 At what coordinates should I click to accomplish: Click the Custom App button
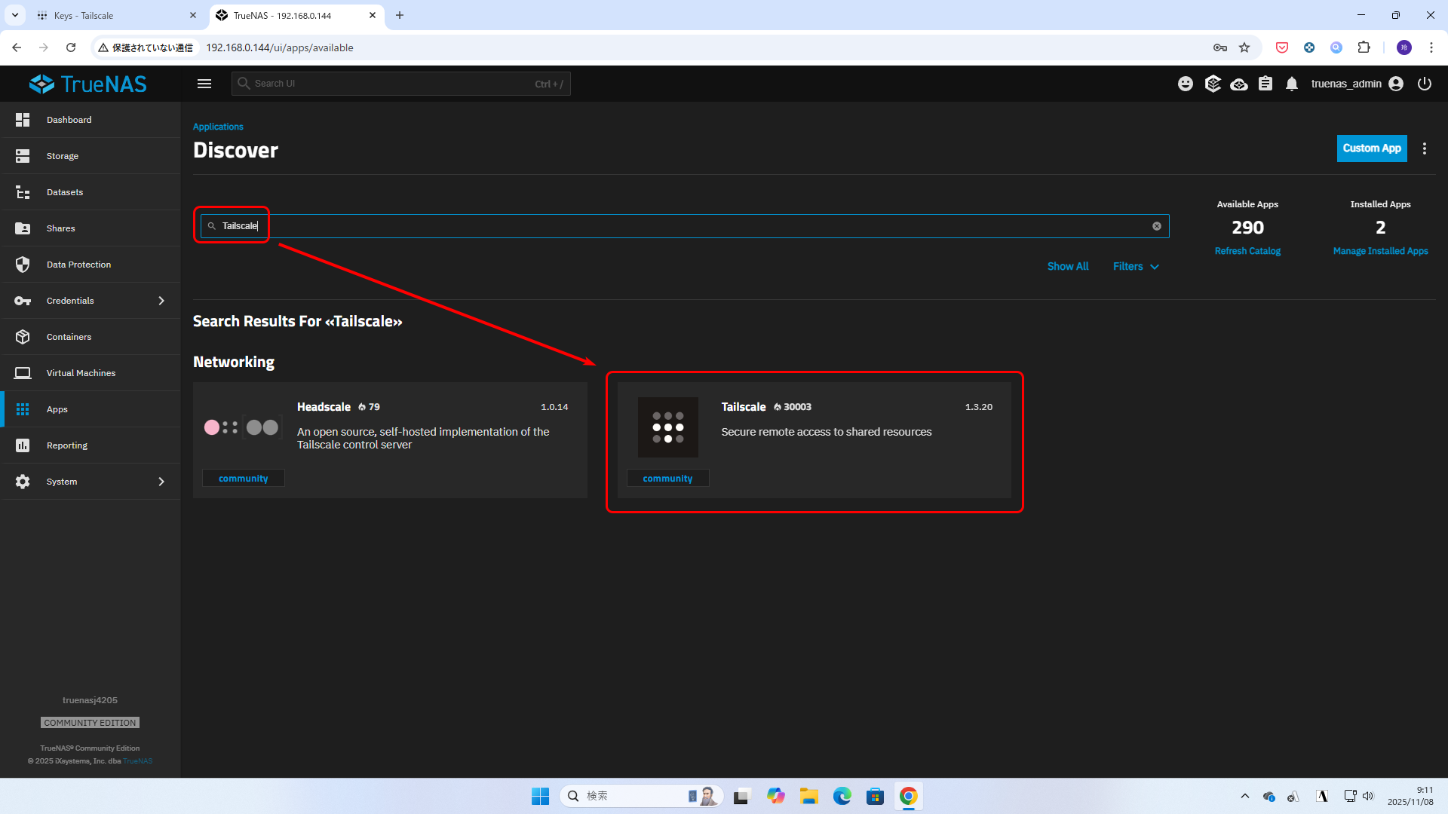click(1371, 148)
